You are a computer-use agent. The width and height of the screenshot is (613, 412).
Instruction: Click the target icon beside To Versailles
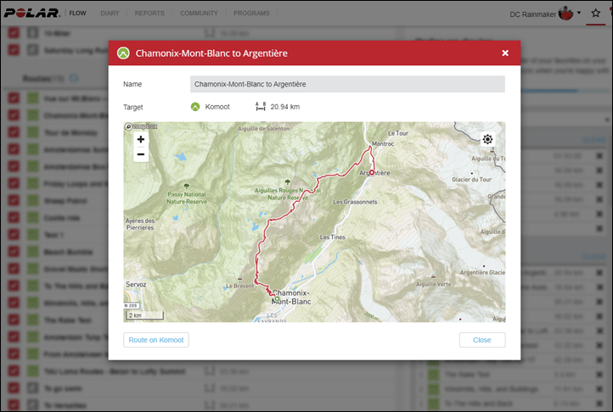click(33, 405)
